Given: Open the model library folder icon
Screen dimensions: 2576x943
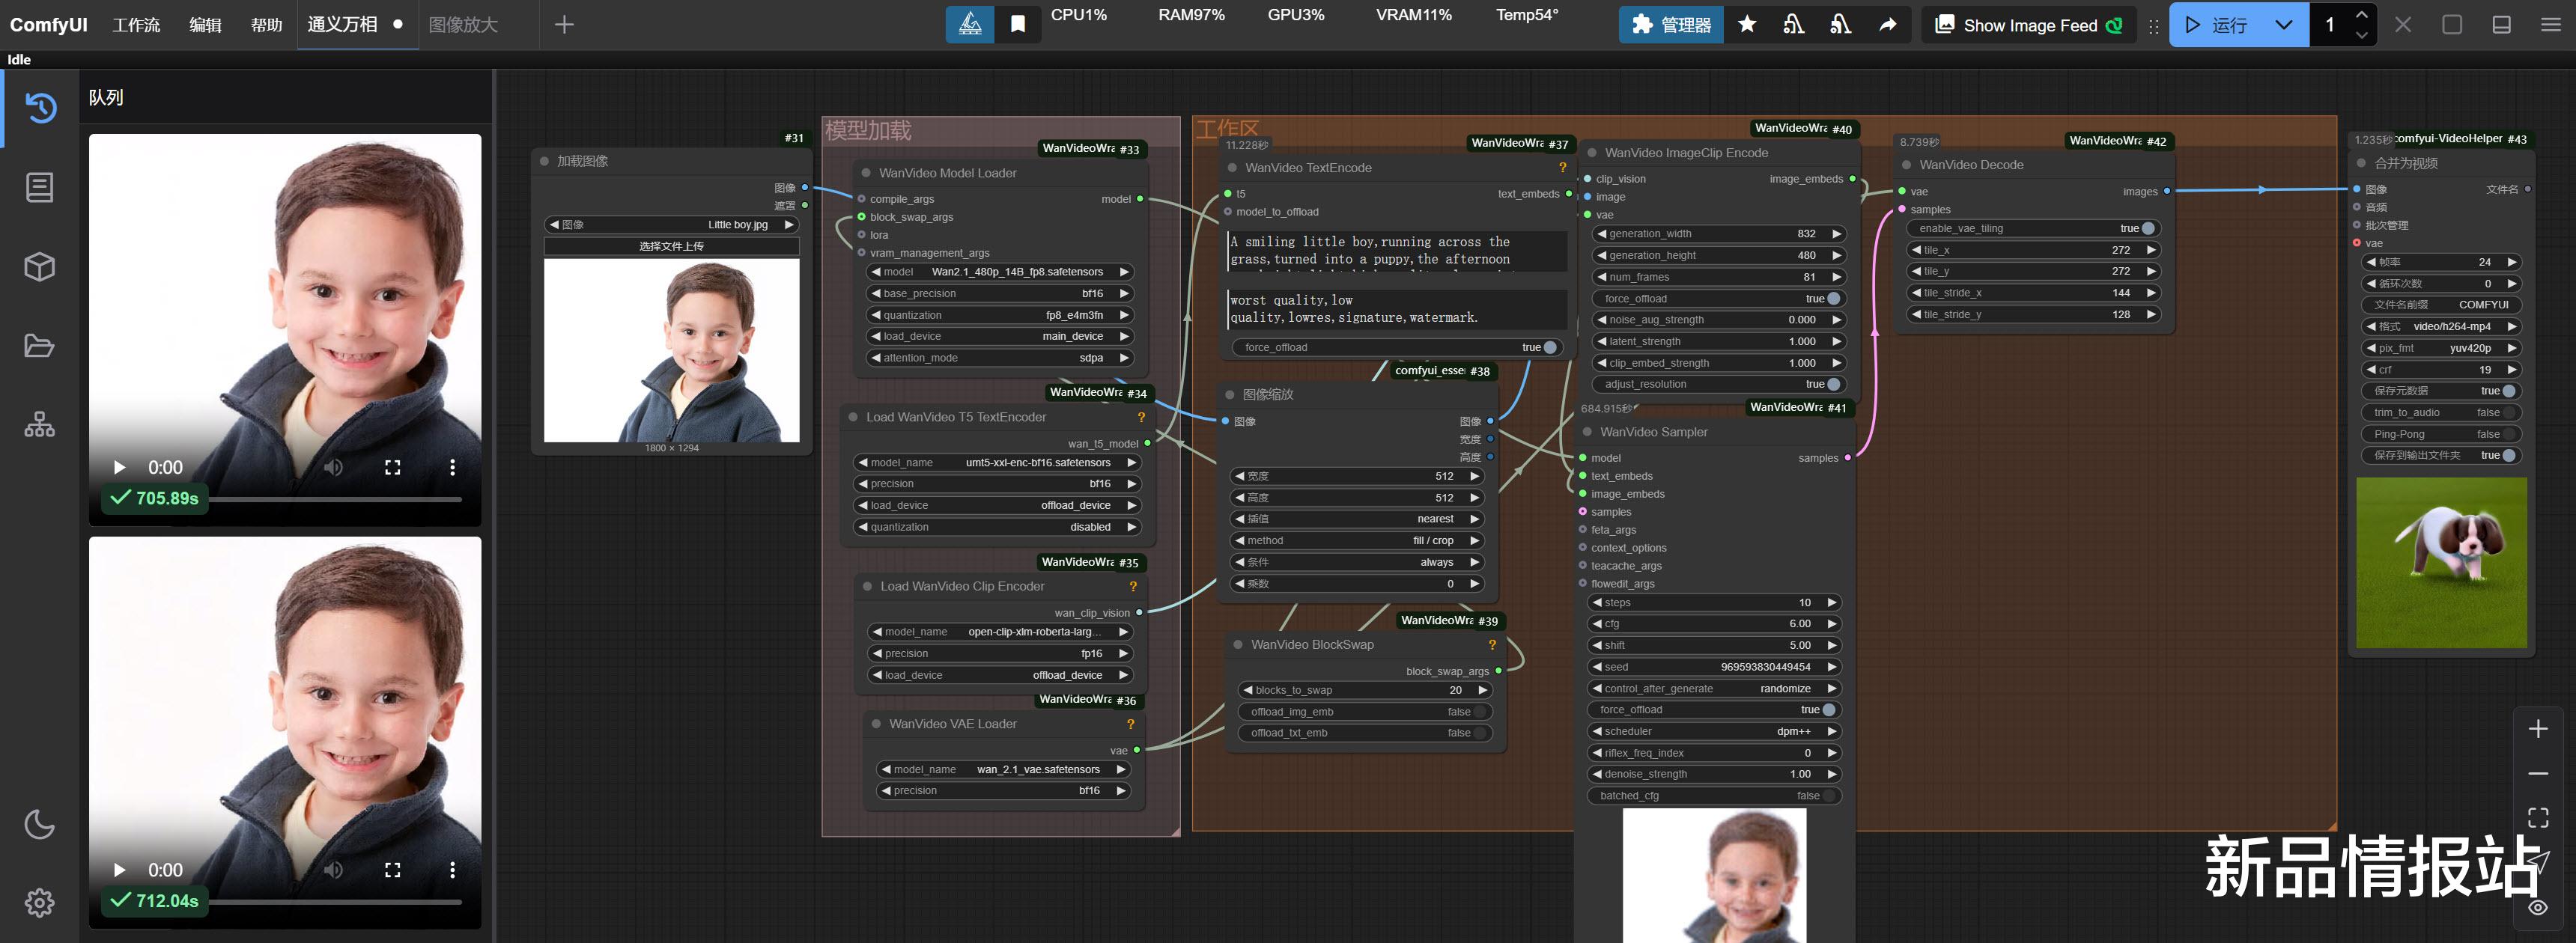Looking at the screenshot, I should pos(40,346).
